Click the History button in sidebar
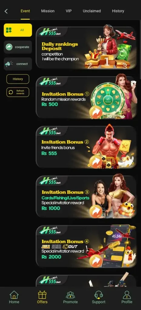This screenshot has width=141, height=310. (18, 79)
